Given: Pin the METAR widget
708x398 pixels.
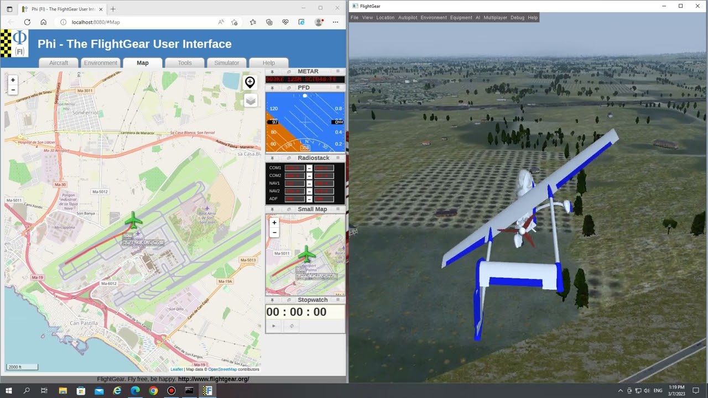Looking at the screenshot, I should pyautogui.click(x=272, y=72).
